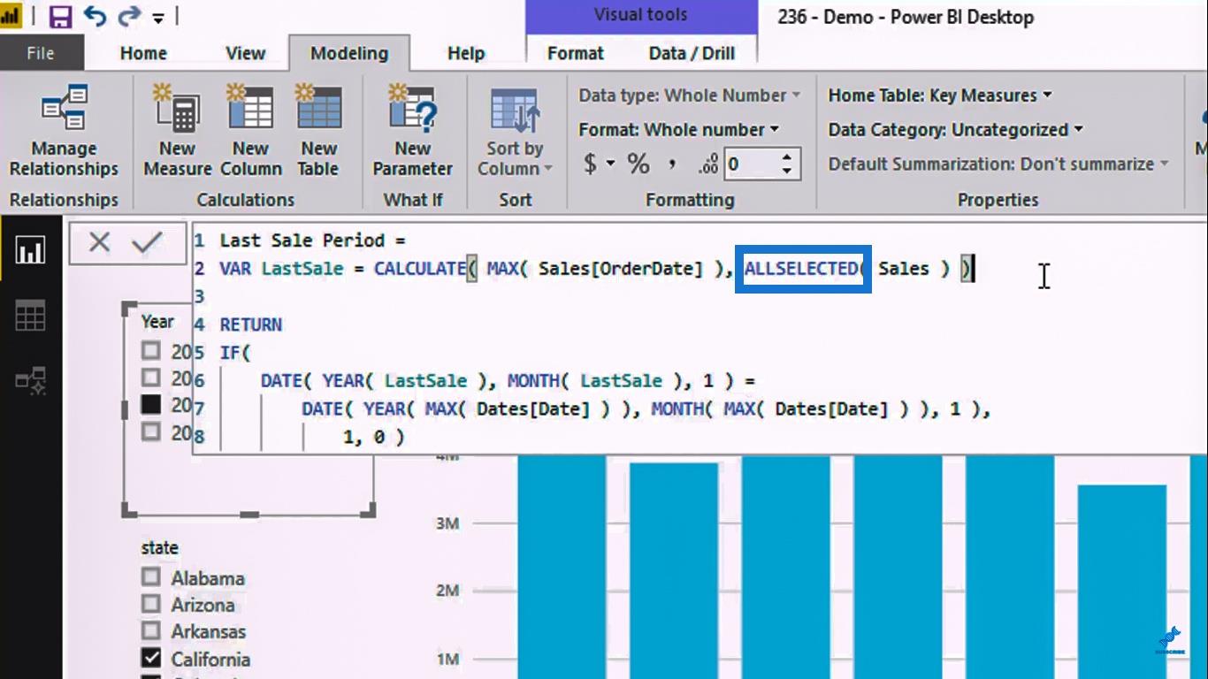Image resolution: width=1208 pixels, height=679 pixels.
Task: Click the decimal places input field
Action: coord(753,164)
